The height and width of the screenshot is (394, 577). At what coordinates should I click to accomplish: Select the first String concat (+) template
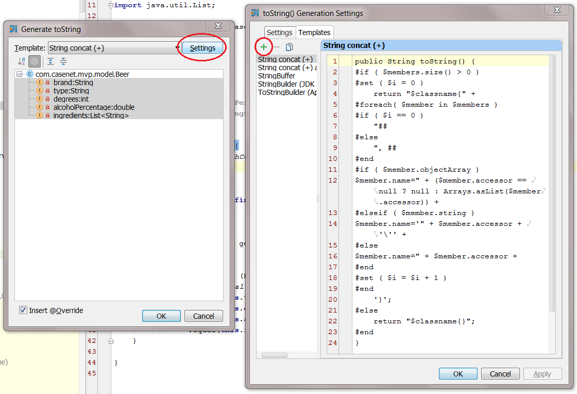click(286, 59)
